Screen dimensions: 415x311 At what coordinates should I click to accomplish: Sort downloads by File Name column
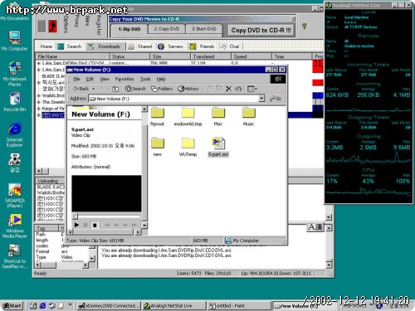coord(72,56)
